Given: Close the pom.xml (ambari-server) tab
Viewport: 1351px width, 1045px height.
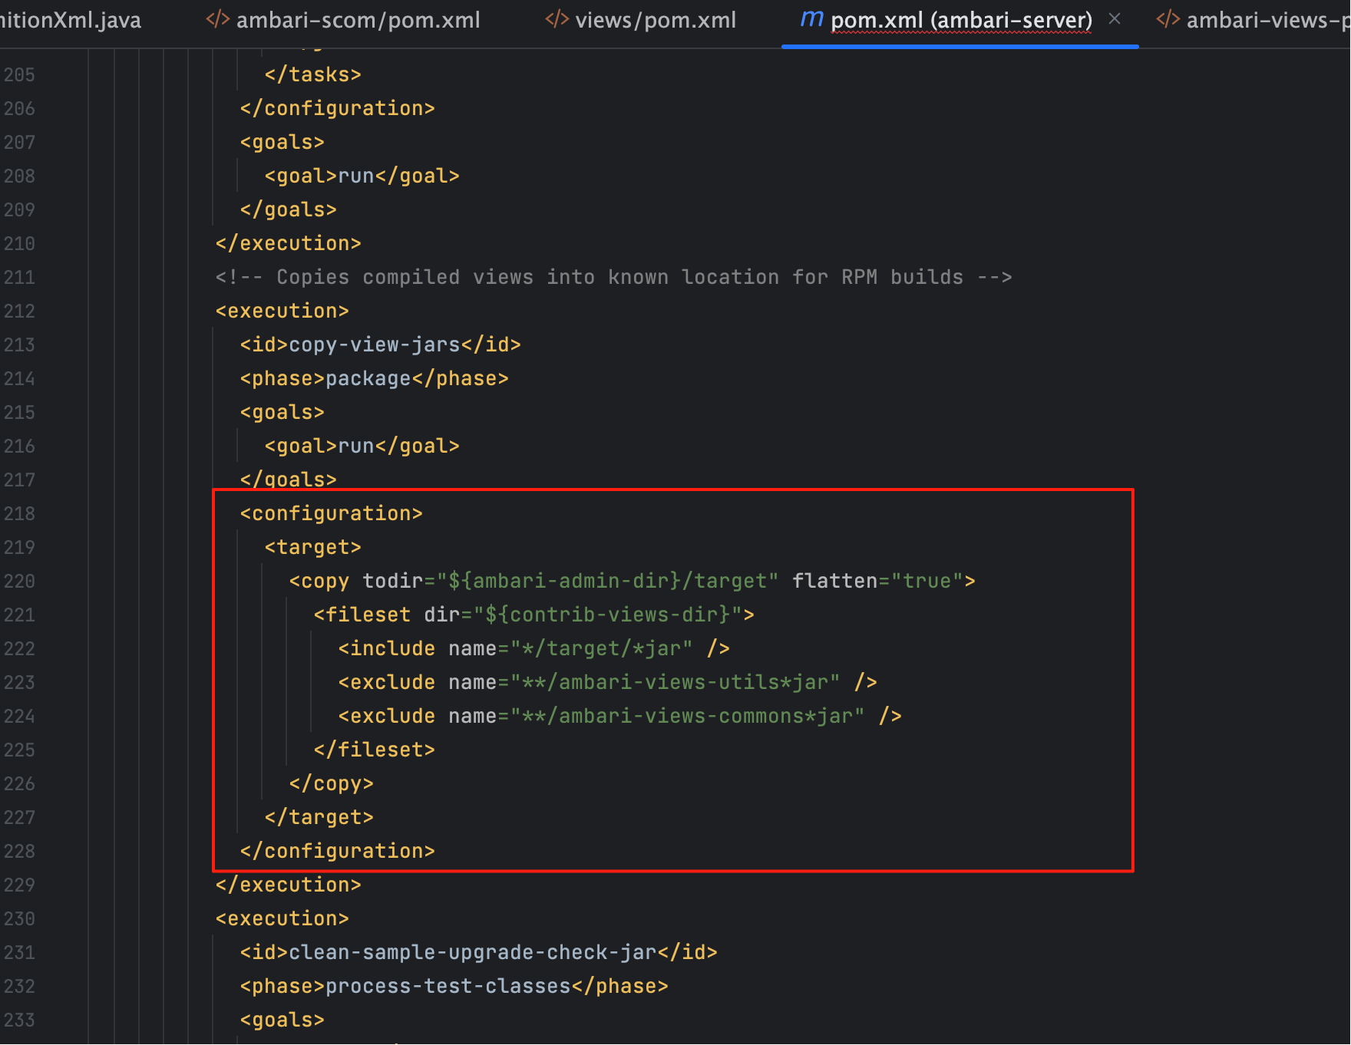Looking at the screenshot, I should pos(1115,19).
